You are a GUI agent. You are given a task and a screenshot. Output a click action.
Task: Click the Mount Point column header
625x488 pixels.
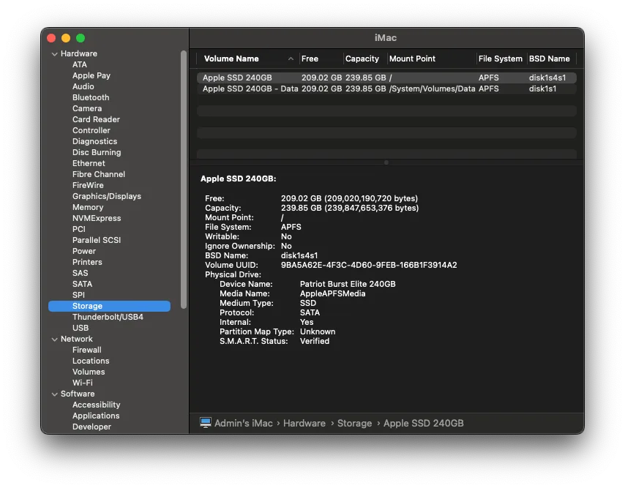click(413, 59)
